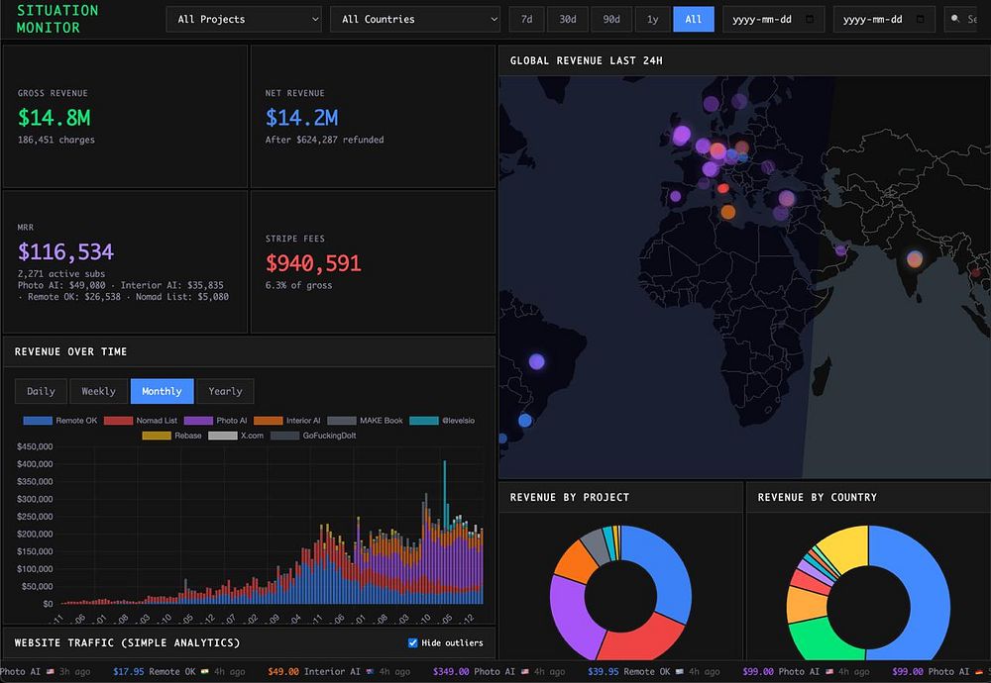991x683 pixels.
Task: Click the orange dot on Africa's northern coast
Action: (728, 212)
